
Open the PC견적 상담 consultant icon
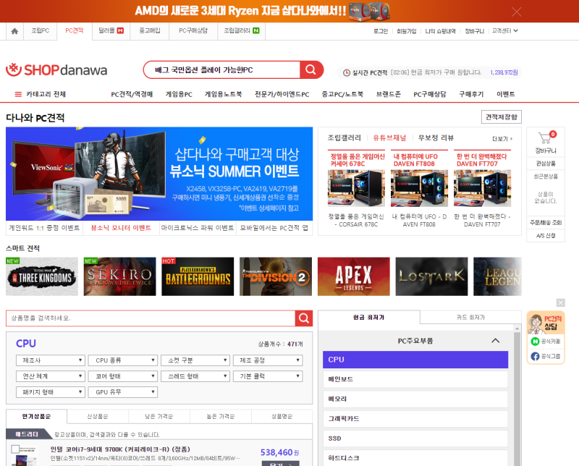coord(546,323)
